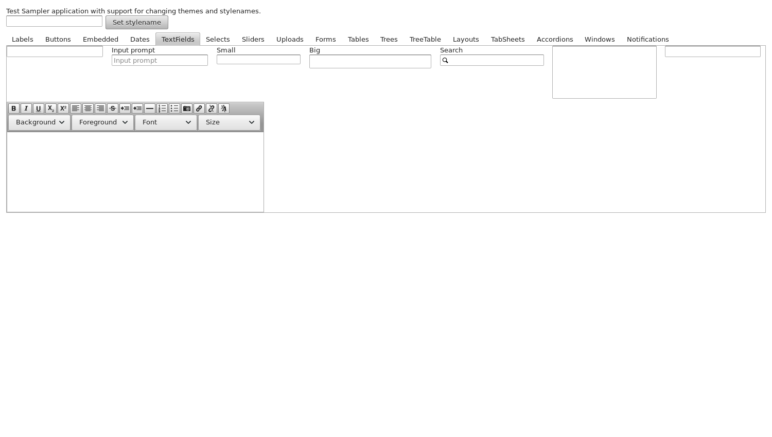The image size is (772, 437).
Task: Switch to the Labels tab
Action: tap(23, 40)
